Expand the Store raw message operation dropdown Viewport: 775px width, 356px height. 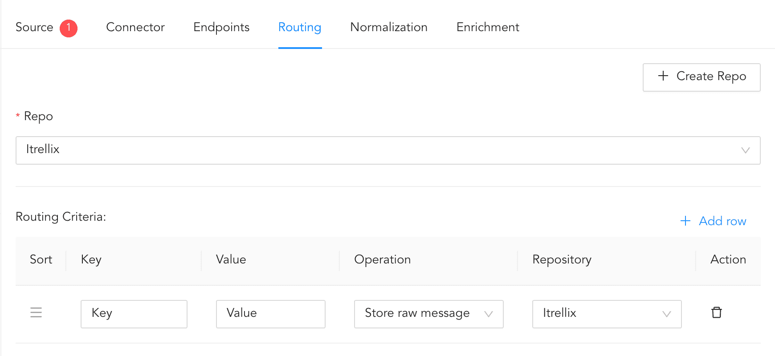point(428,314)
